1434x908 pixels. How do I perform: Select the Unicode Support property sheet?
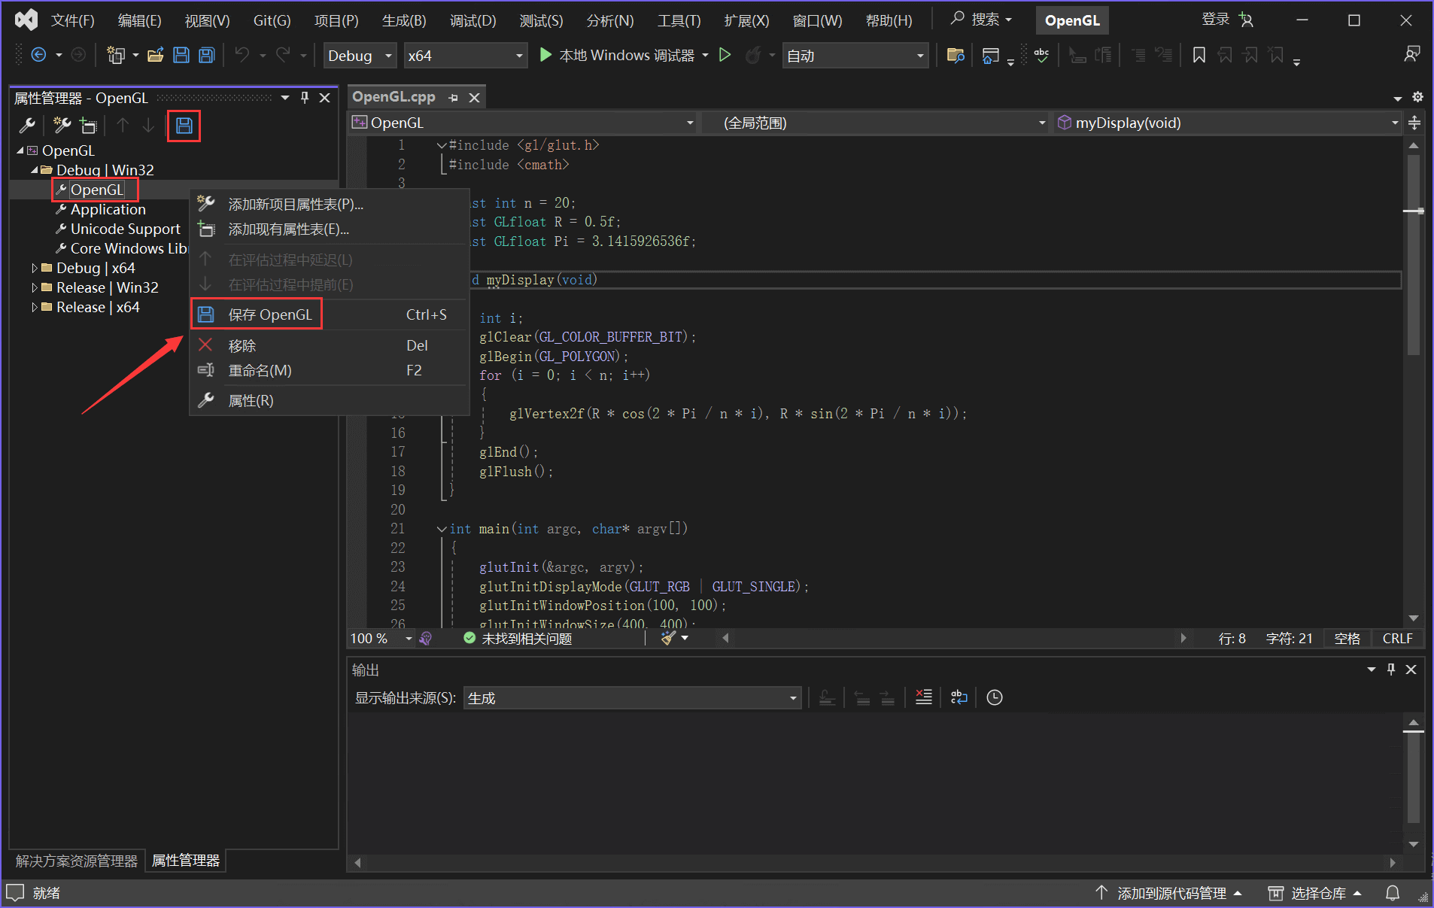pyautogui.click(x=125, y=229)
